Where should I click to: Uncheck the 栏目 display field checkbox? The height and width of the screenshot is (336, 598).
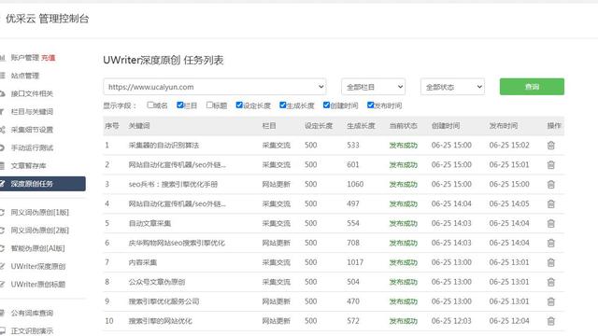pyautogui.click(x=180, y=105)
